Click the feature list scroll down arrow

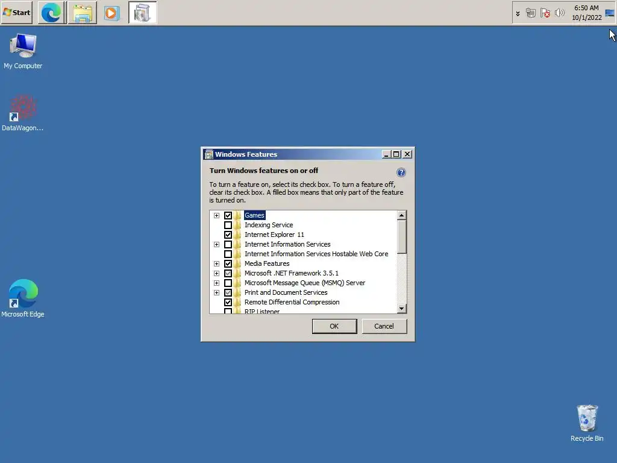coord(401,309)
